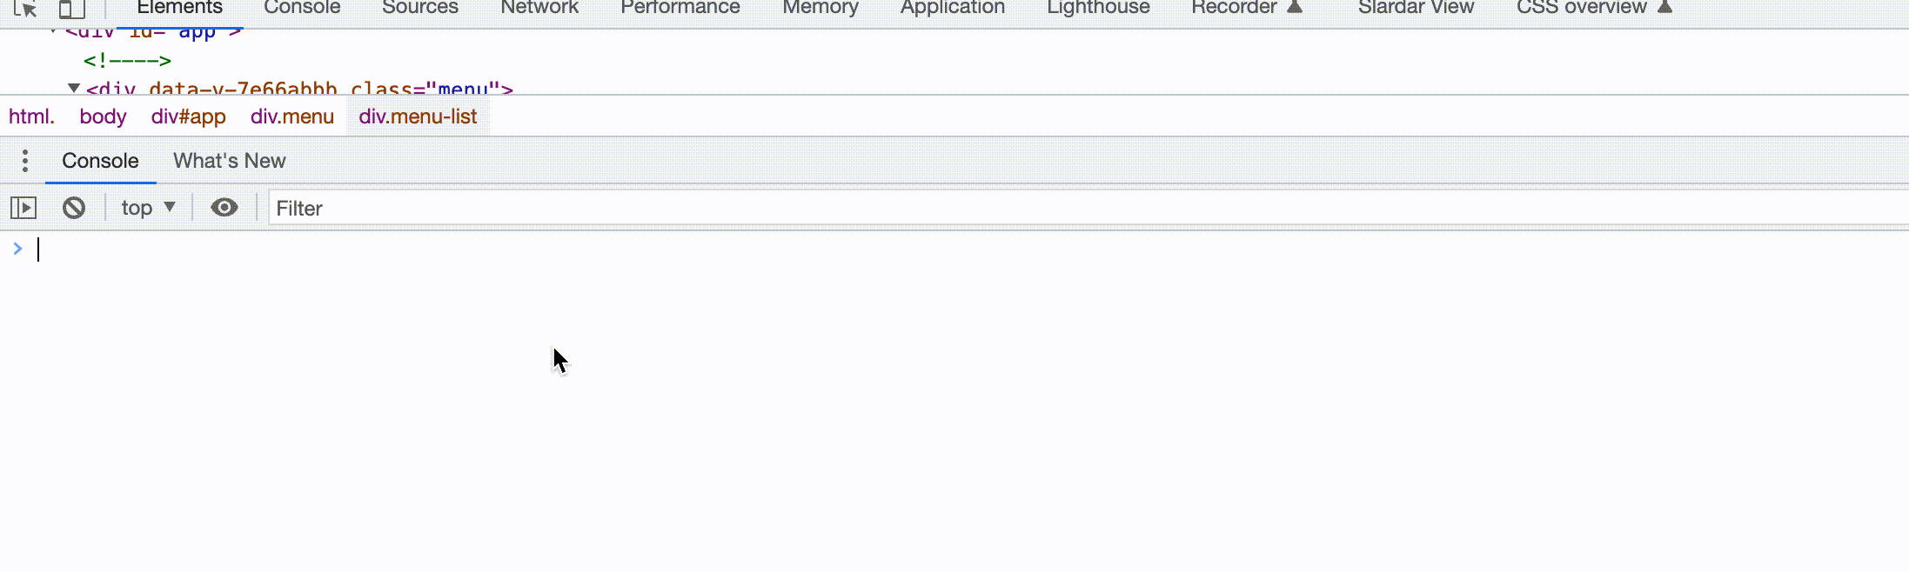The height and width of the screenshot is (572, 1909).
Task: Clear the console
Action: 74,208
